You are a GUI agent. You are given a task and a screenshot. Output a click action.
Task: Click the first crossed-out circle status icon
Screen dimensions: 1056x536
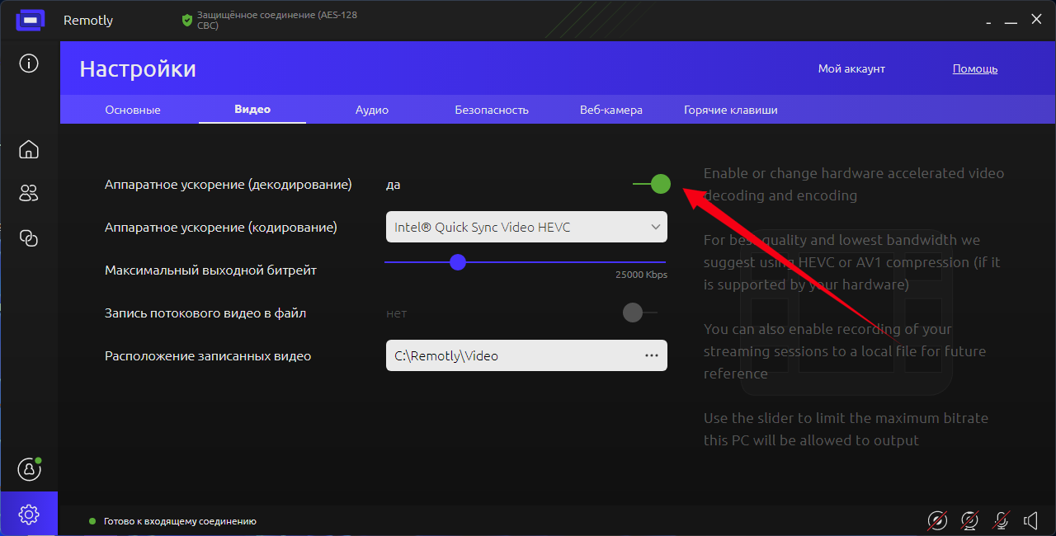(937, 520)
